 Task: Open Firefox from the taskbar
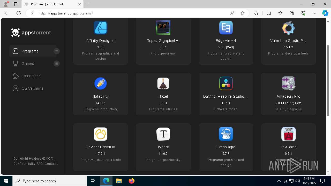132,181
